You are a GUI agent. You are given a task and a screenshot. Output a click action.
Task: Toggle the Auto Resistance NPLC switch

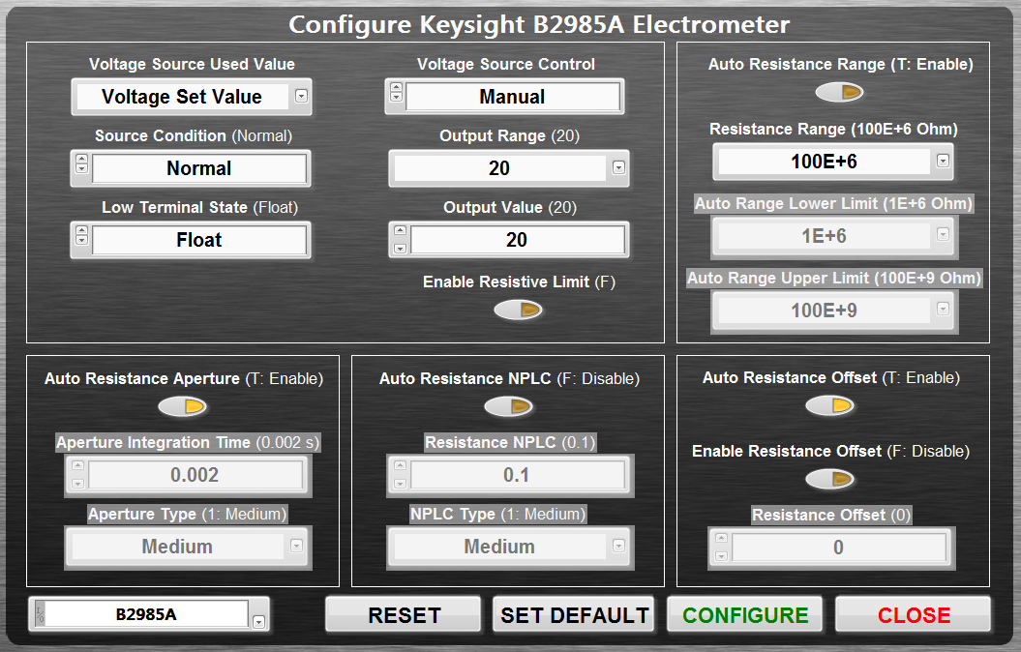508,406
